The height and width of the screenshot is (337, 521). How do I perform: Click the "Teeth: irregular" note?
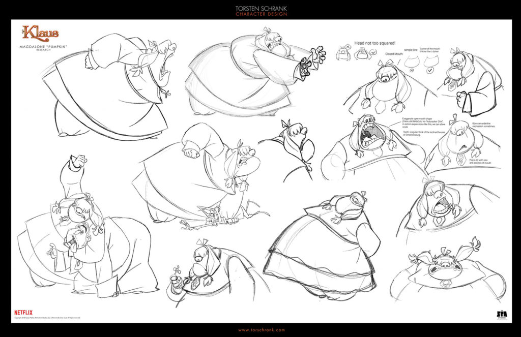click(x=424, y=134)
